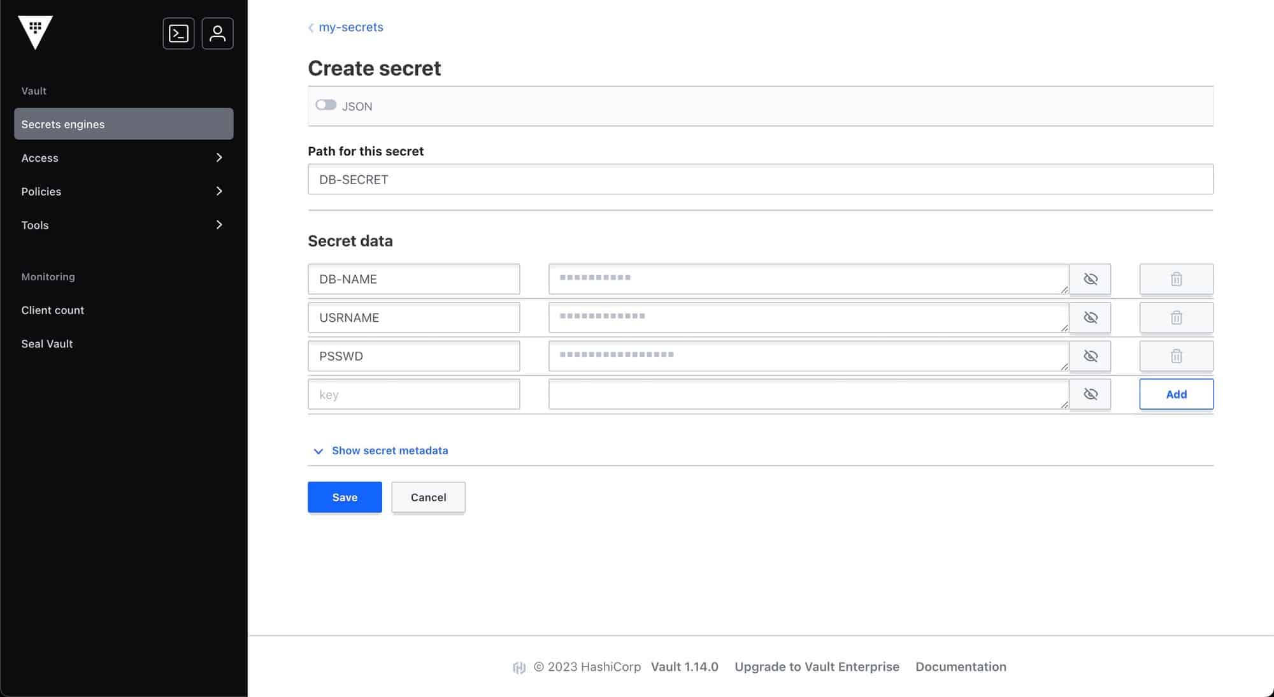Toggle visibility icon for USRNAME value
Screen dimensions: 1274x697
[1089, 317]
